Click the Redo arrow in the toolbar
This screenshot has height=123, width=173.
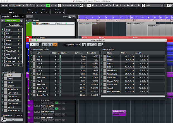pyautogui.click(x=6, y=5)
